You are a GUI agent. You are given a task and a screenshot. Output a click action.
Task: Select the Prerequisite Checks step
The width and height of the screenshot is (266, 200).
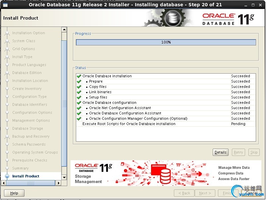tap(30, 160)
